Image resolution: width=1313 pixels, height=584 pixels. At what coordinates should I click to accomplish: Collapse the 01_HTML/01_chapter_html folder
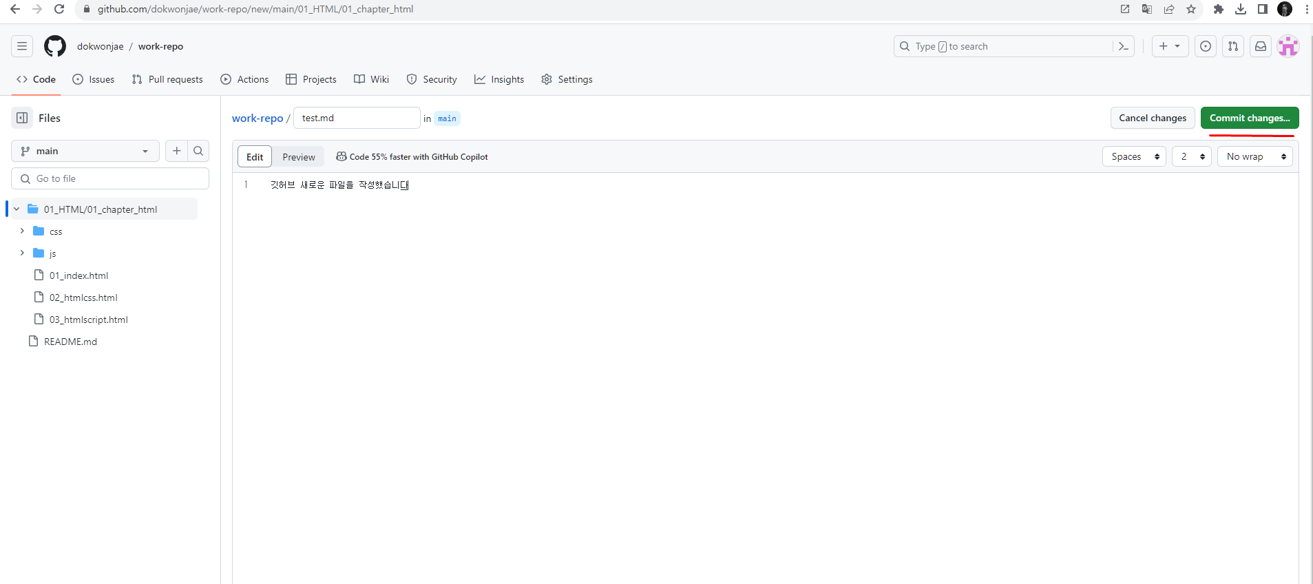(x=17, y=209)
